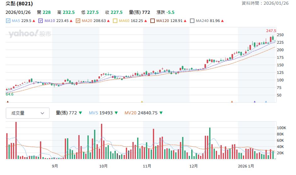Click the dark red triangle marker at chart start
The width and height of the screenshot is (296, 175).
8,101
